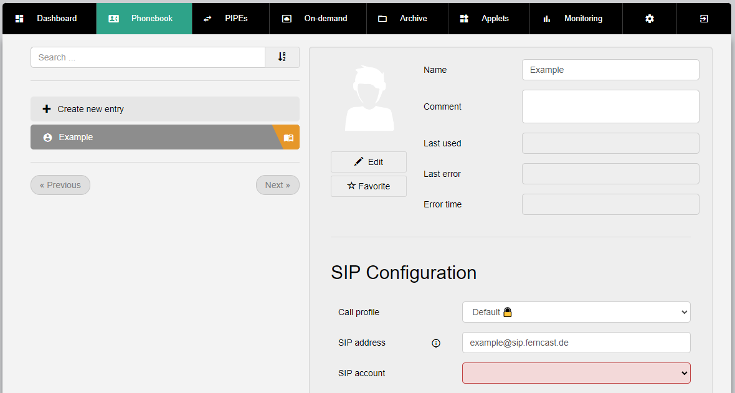Switch to the PIPEs tab
The height and width of the screenshot is (393, 735).
pos(230,19)
